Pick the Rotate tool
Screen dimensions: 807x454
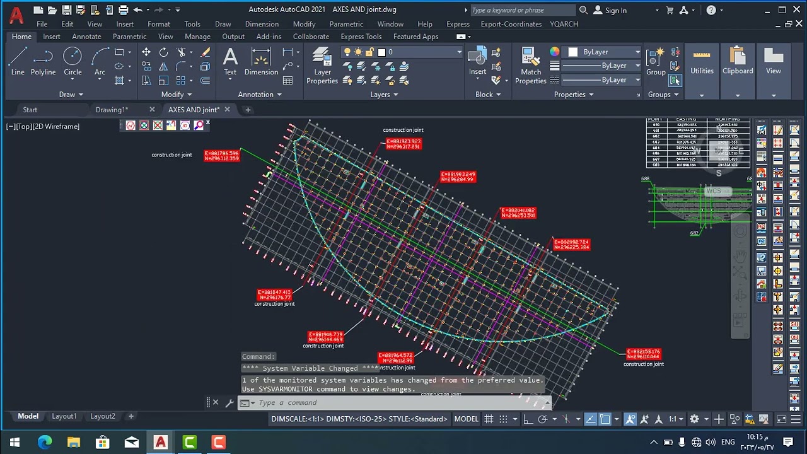[x=164, y=52]
